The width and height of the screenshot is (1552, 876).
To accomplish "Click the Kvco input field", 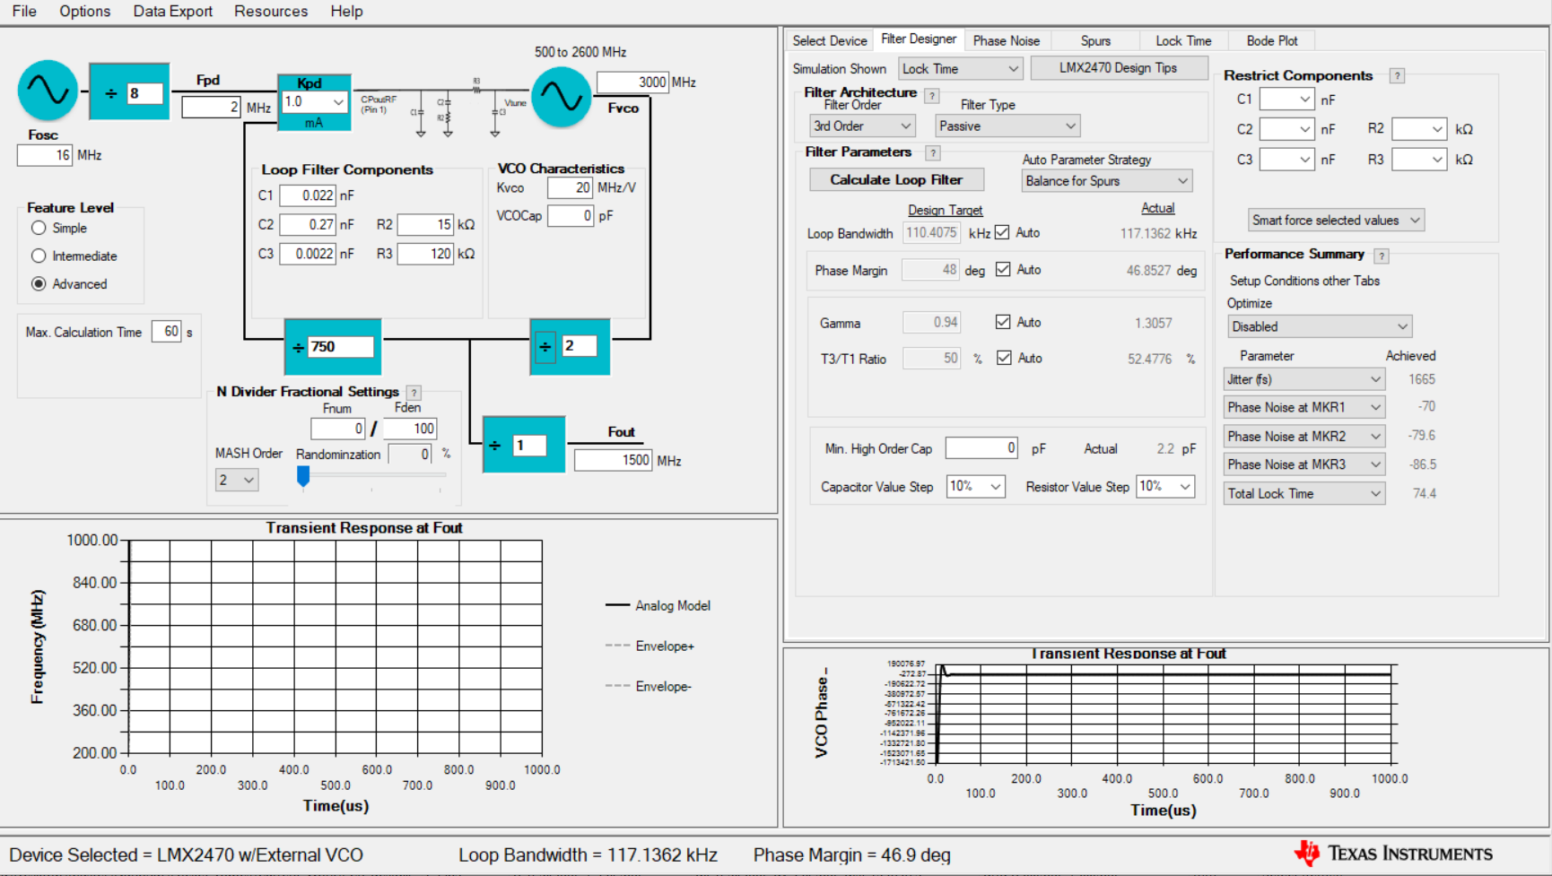I will (x=571, y=187).
